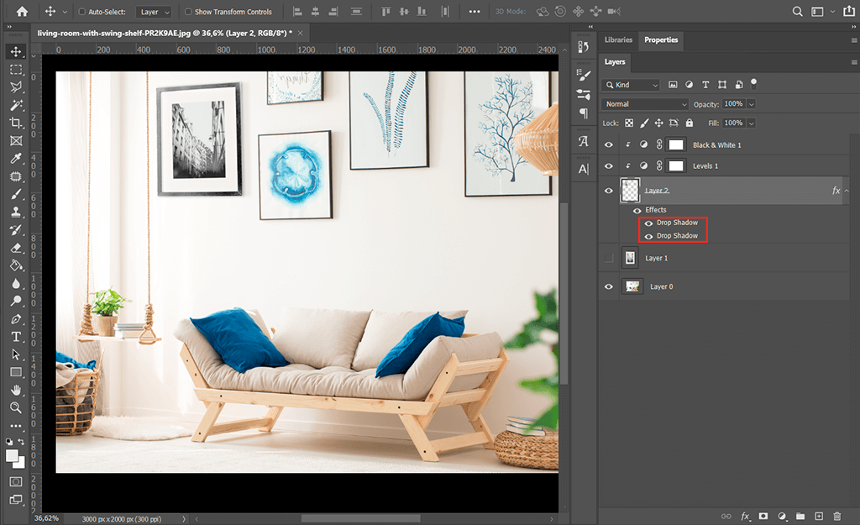This screenshot has width=860, height=525.
Task: Click the background color swatch
Action: click(20, 465)
